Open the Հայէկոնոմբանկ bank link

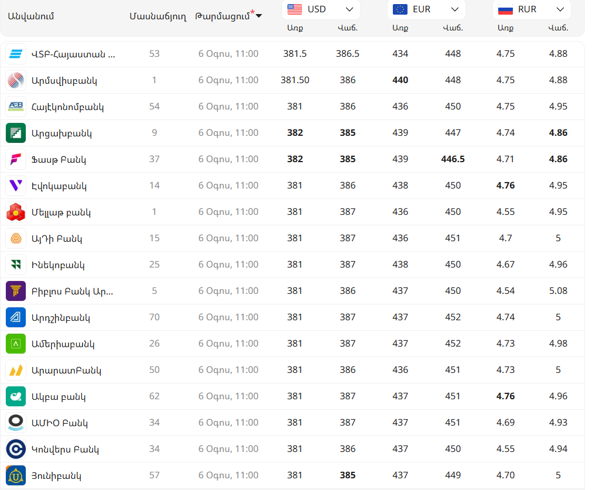68,107
